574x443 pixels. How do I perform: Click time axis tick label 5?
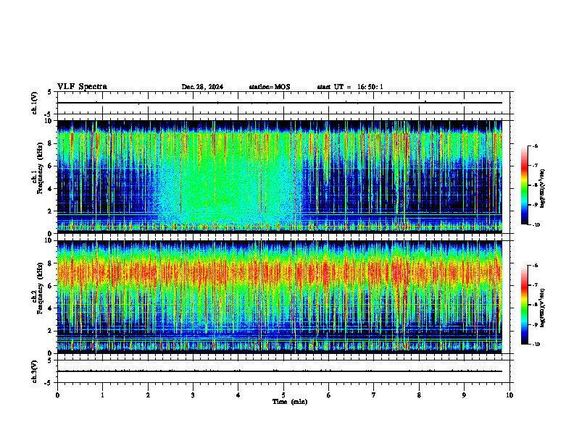pyautogui.click(x=283, y=395)
